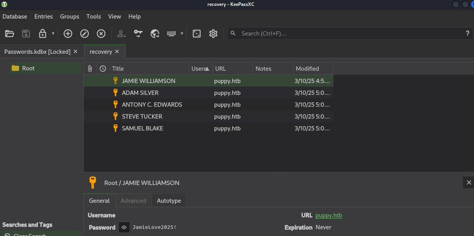Add a new entry with plus icon
The image size is (474, 236).
68,34
